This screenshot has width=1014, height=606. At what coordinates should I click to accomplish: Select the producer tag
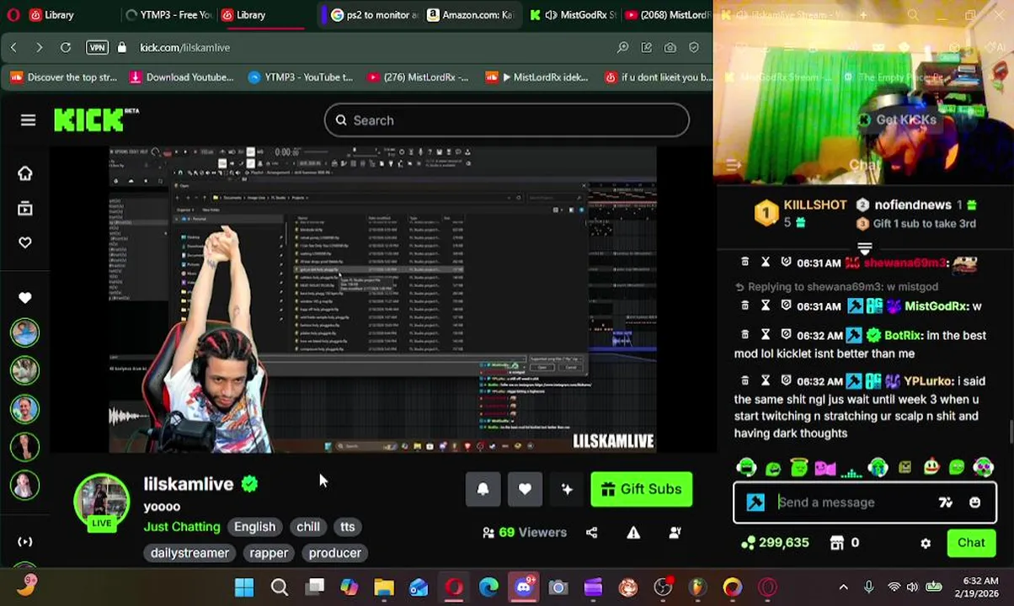(335, 553)
